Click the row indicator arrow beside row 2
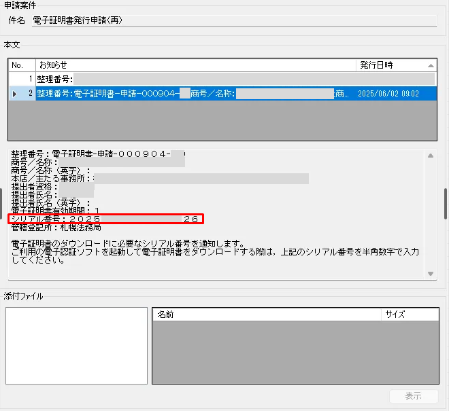449x411 pixels. pos(14,94)
